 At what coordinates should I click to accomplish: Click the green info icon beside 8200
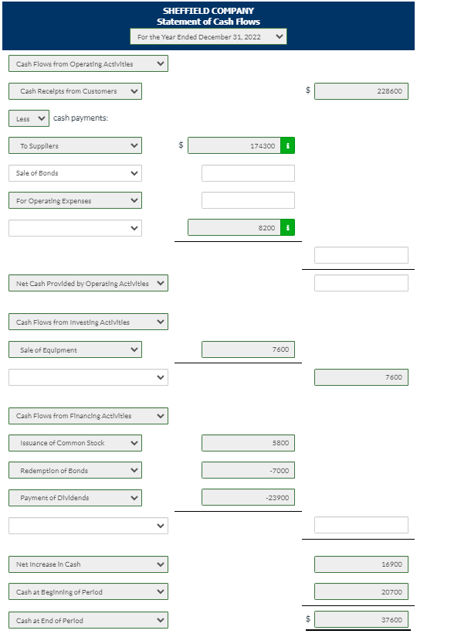point(287,227)
